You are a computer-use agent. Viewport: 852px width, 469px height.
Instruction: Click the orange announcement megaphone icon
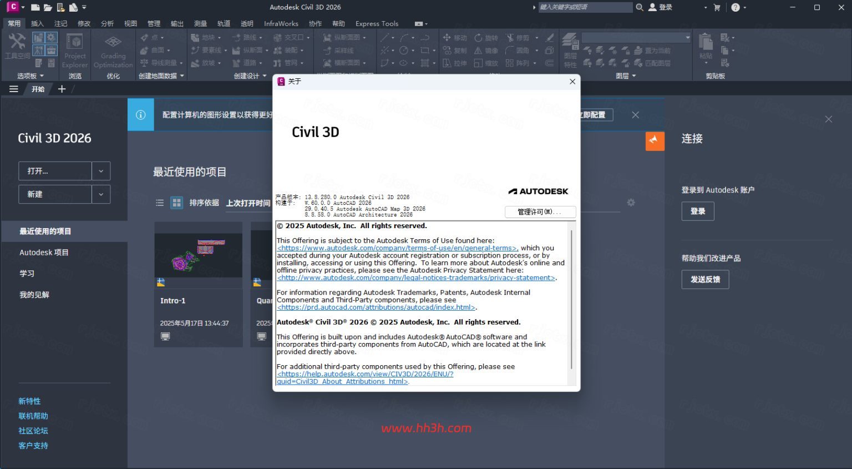[x=655, y=141]
